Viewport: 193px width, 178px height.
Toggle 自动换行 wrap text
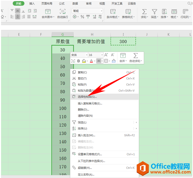(x=63, y=12)
